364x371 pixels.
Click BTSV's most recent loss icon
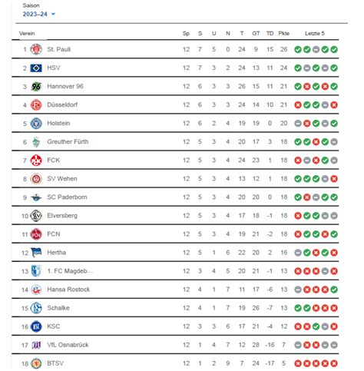click(334, 363)
